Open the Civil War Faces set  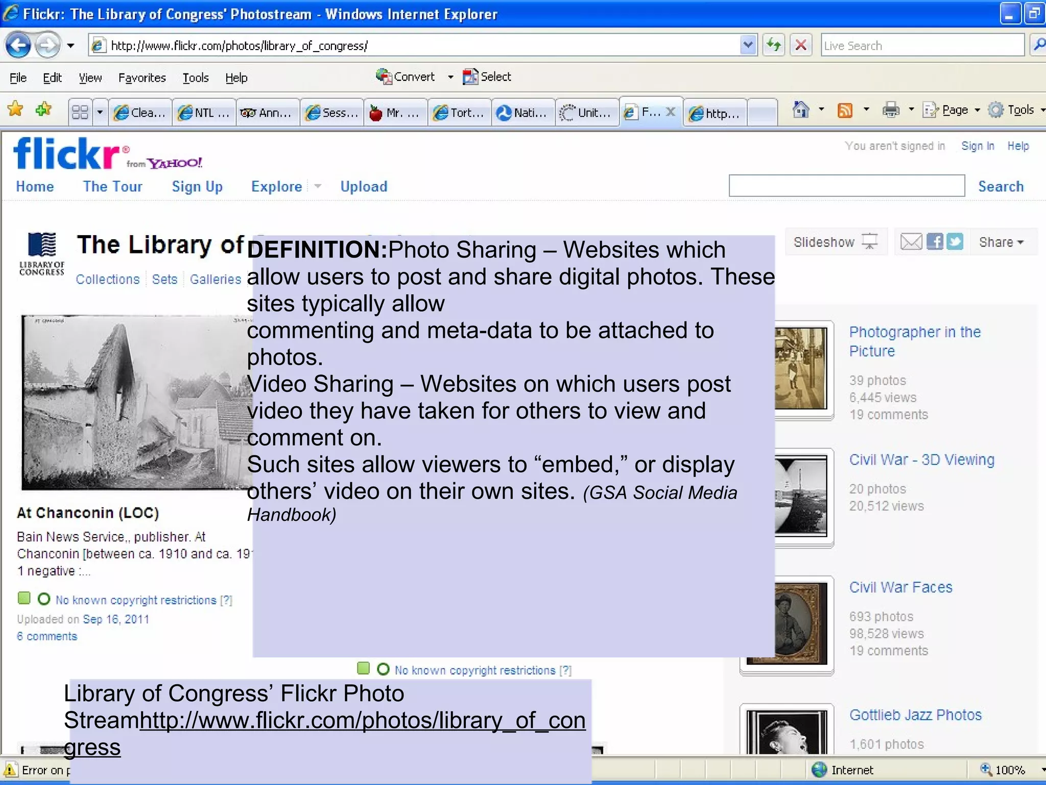click(900, 587)
